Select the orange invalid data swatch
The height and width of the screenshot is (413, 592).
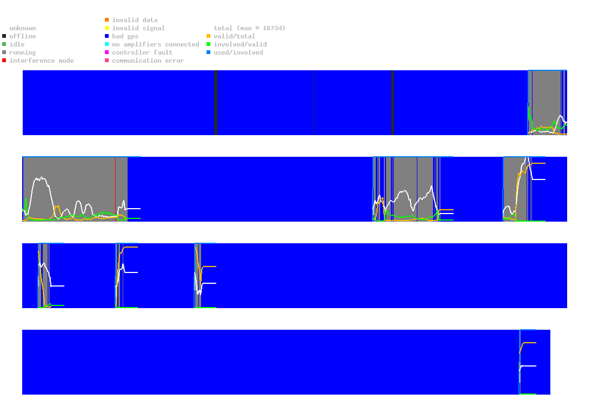click(x=107, y=20)
